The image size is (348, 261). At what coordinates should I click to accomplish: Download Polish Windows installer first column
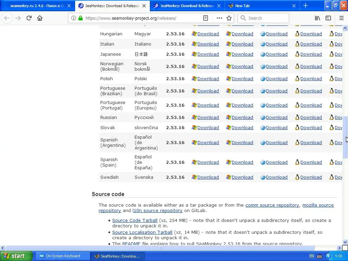click(208, 79)
